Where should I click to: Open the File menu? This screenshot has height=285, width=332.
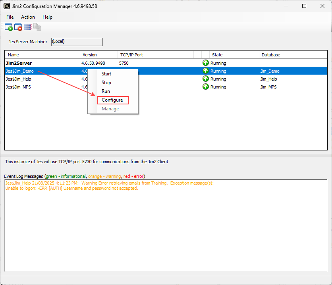pos(10,17)
